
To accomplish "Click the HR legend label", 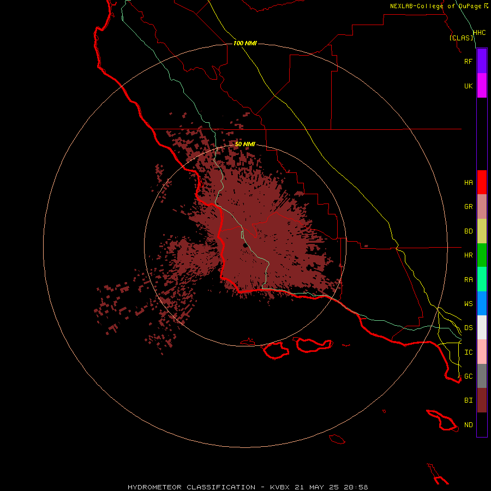I will point(468,255).
